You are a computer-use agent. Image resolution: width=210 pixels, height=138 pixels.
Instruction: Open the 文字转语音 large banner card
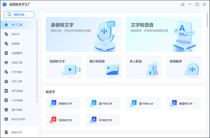pyautogui.click(x=164, y=34)
